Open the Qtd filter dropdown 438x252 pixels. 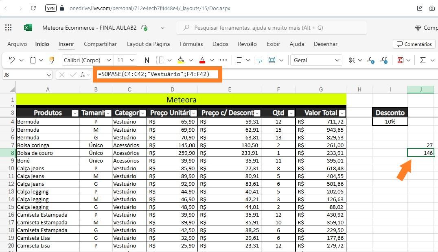tap(291, 113)
